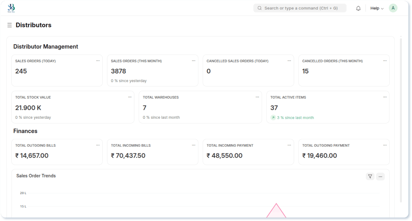Click the search magnifier icon
The height and width of the screenshot is (221, 412).
click(x=260, y=8)
